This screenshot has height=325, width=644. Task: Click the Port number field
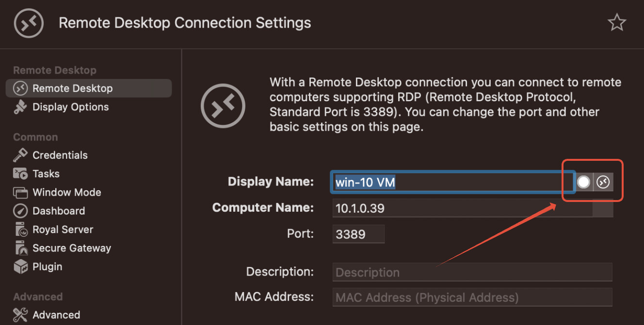pyautogui.click(x=358, y=234)
